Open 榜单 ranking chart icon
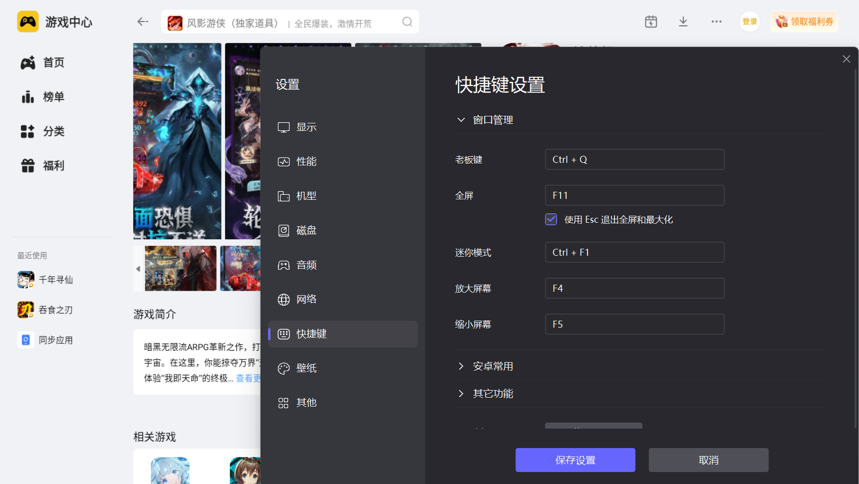The height and width of the screenshot is (484, 859). [x=28, y=97]
